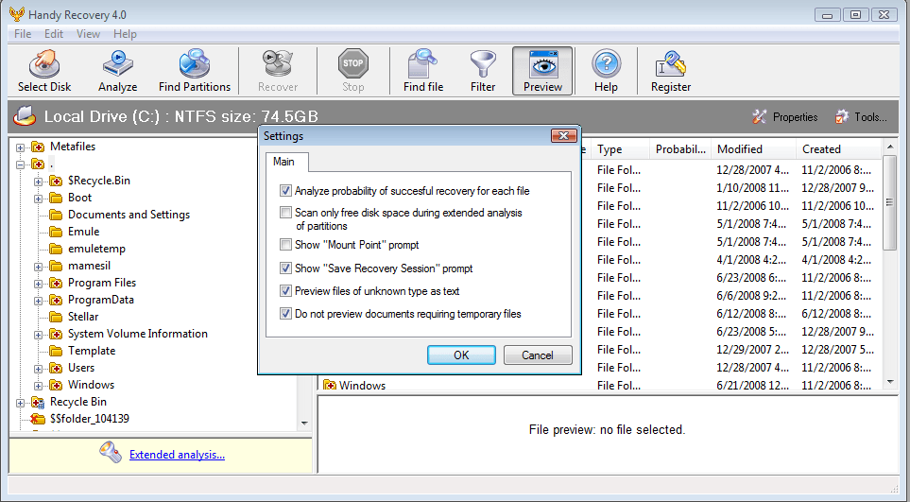Expand the Boot folder node
The width and height of the screenshot is (910, 502).
point(39,199)
